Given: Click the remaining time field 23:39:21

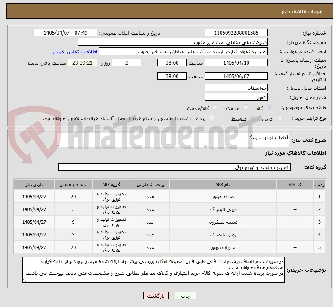Looking at the screenshot, I should click(82, 63).
